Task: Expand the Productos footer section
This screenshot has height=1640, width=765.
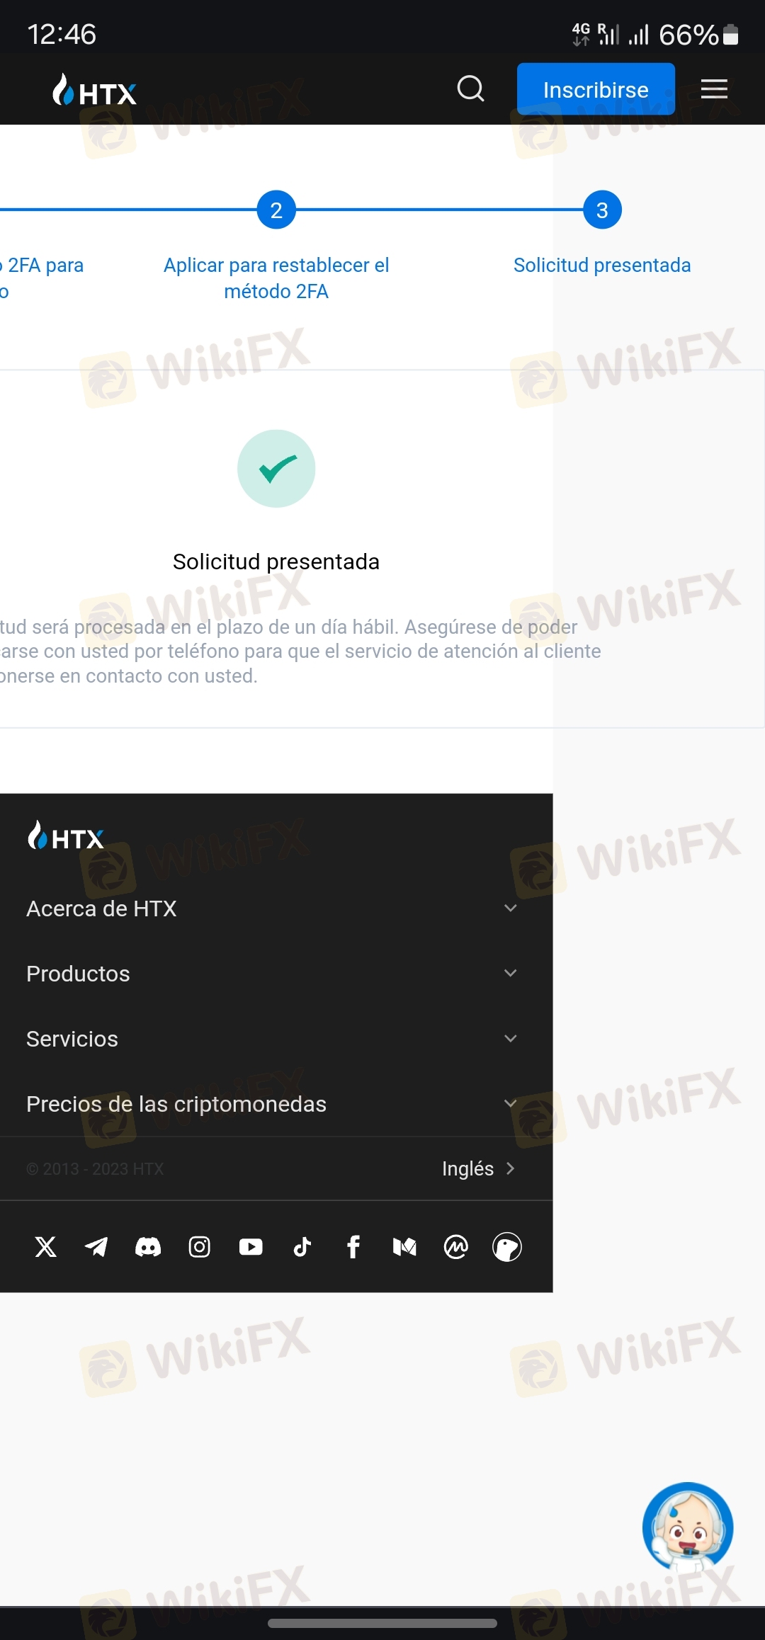Action: point(273,974)
